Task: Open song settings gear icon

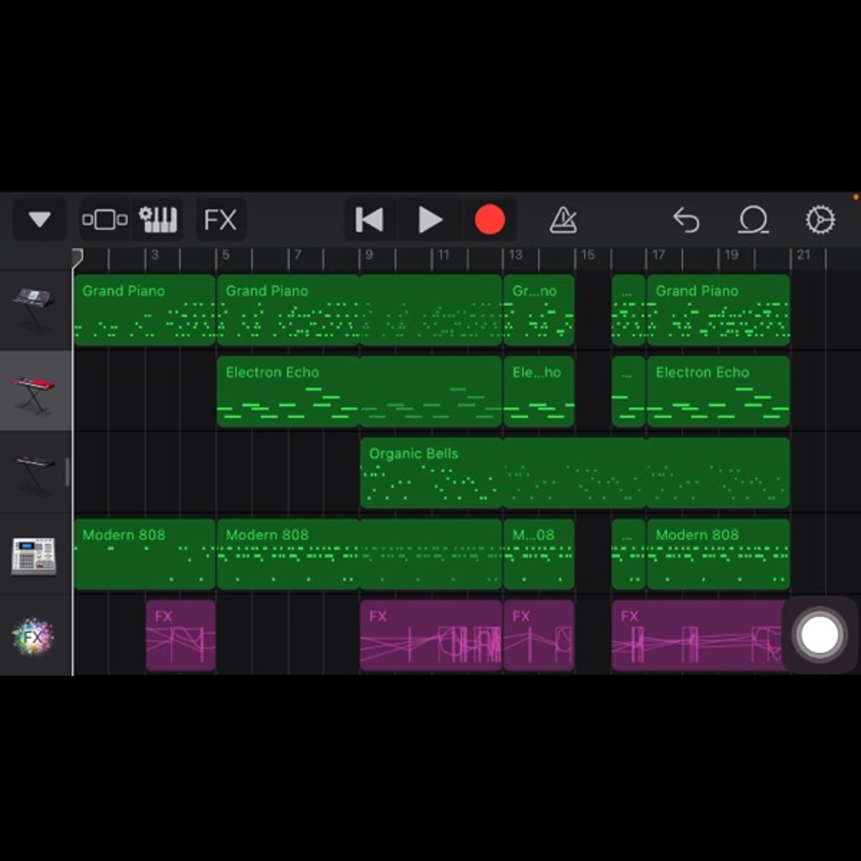Action: point(820,220)
